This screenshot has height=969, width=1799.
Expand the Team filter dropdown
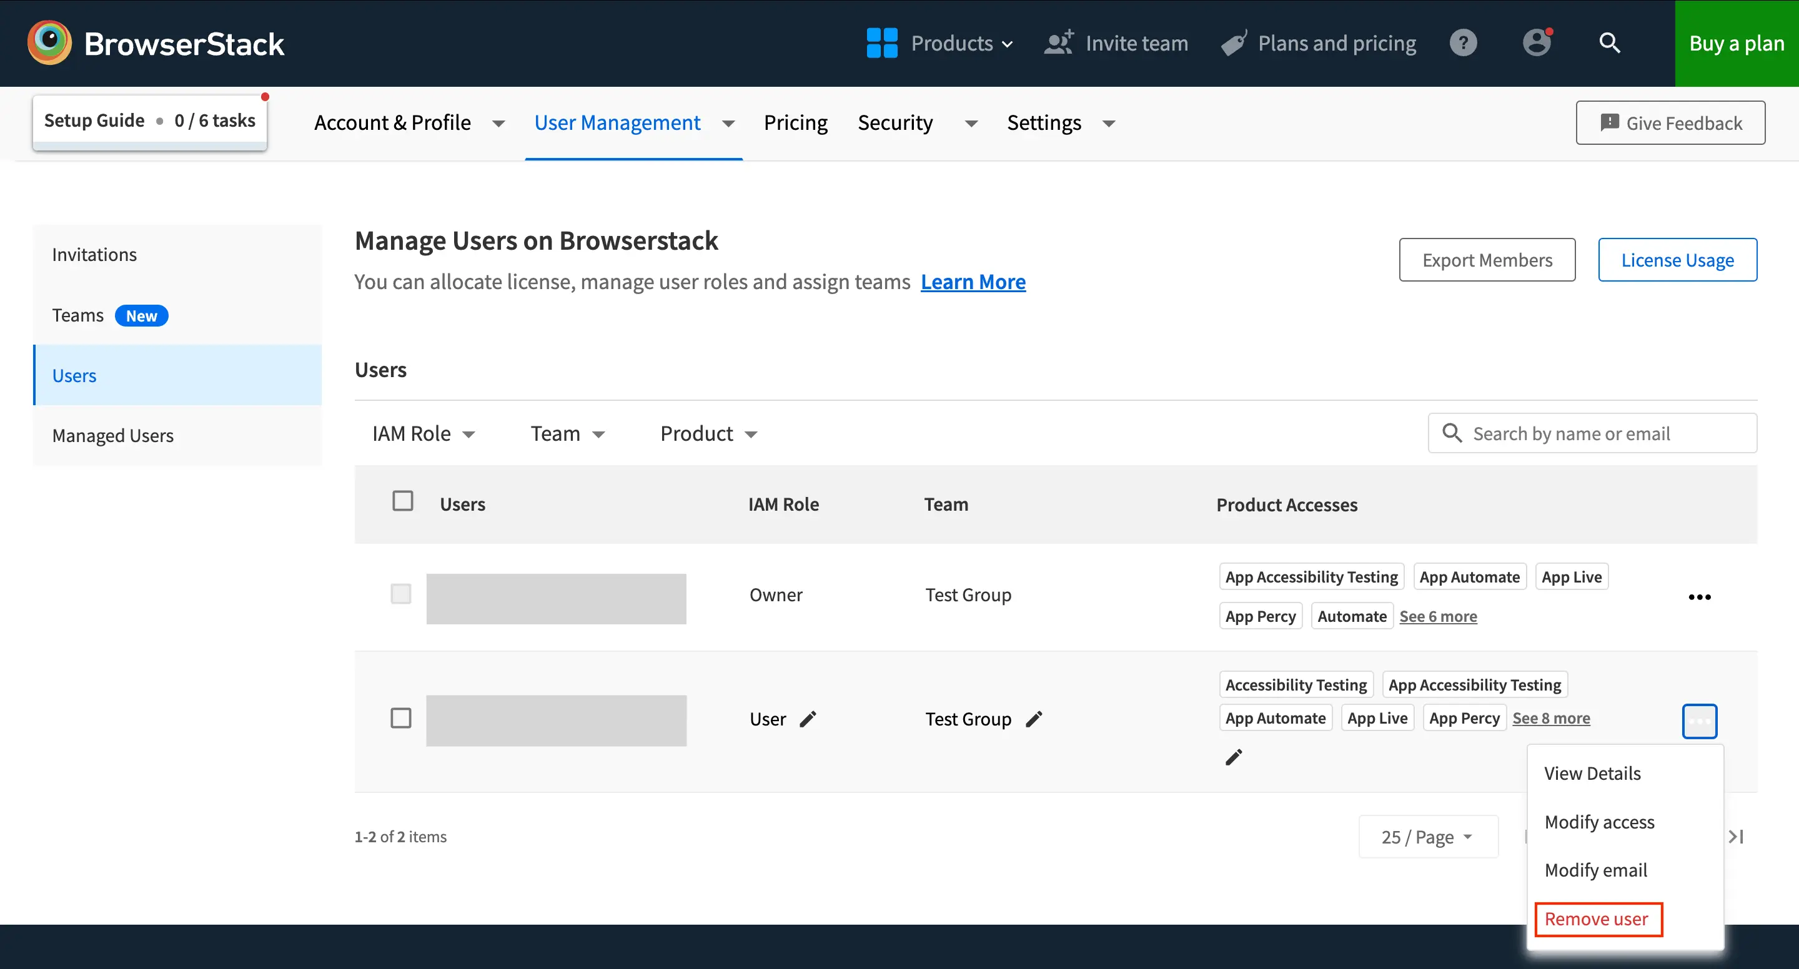(x=570, y=433)
